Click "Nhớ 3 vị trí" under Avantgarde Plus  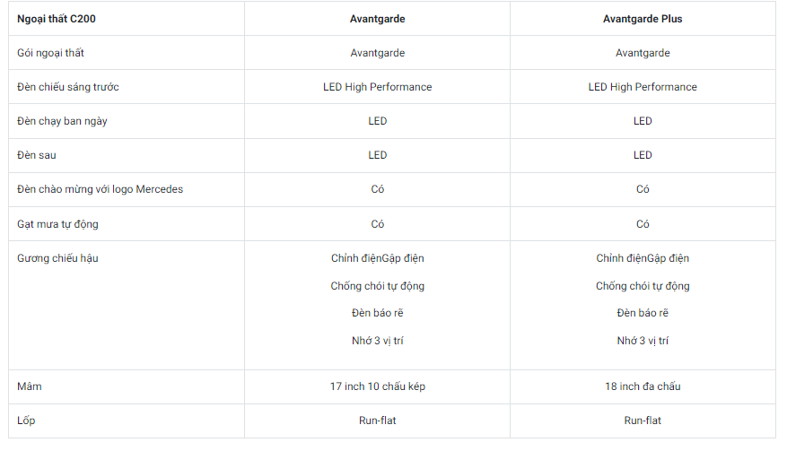pos(643,341)
